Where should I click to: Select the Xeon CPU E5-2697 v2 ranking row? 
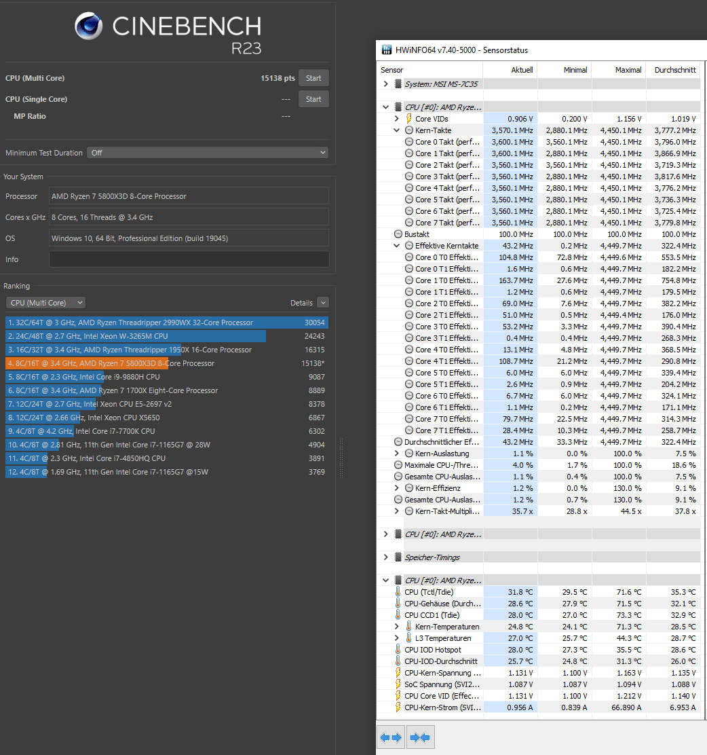point(167,404)
